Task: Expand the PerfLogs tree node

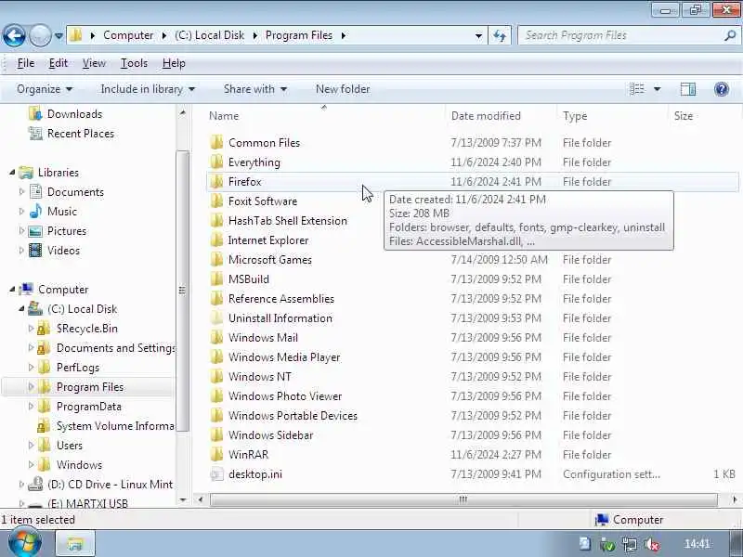Action: click(x=31, y=367)
